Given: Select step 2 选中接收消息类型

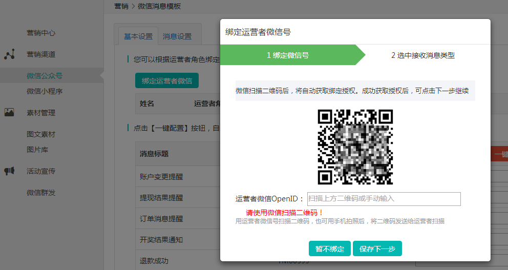Looking at the screenshot, I should [x=423, y=55].
